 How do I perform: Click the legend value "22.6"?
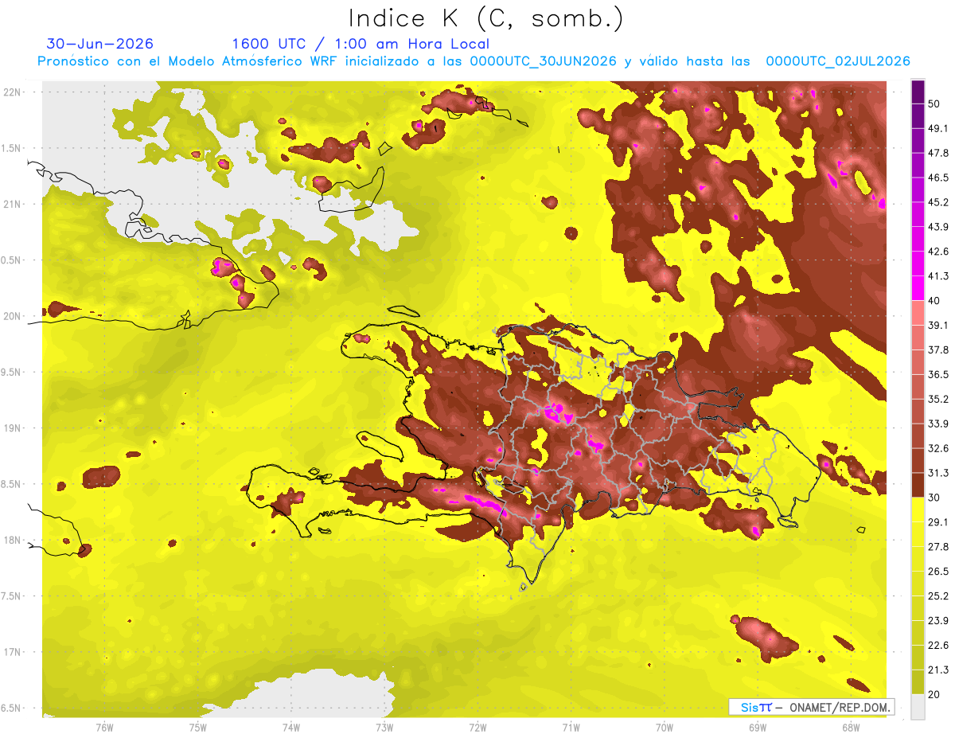click(x=937, y=646)
